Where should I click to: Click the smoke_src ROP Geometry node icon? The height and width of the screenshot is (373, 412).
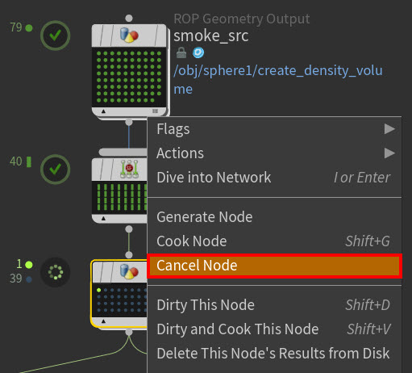tap(129, 36)
